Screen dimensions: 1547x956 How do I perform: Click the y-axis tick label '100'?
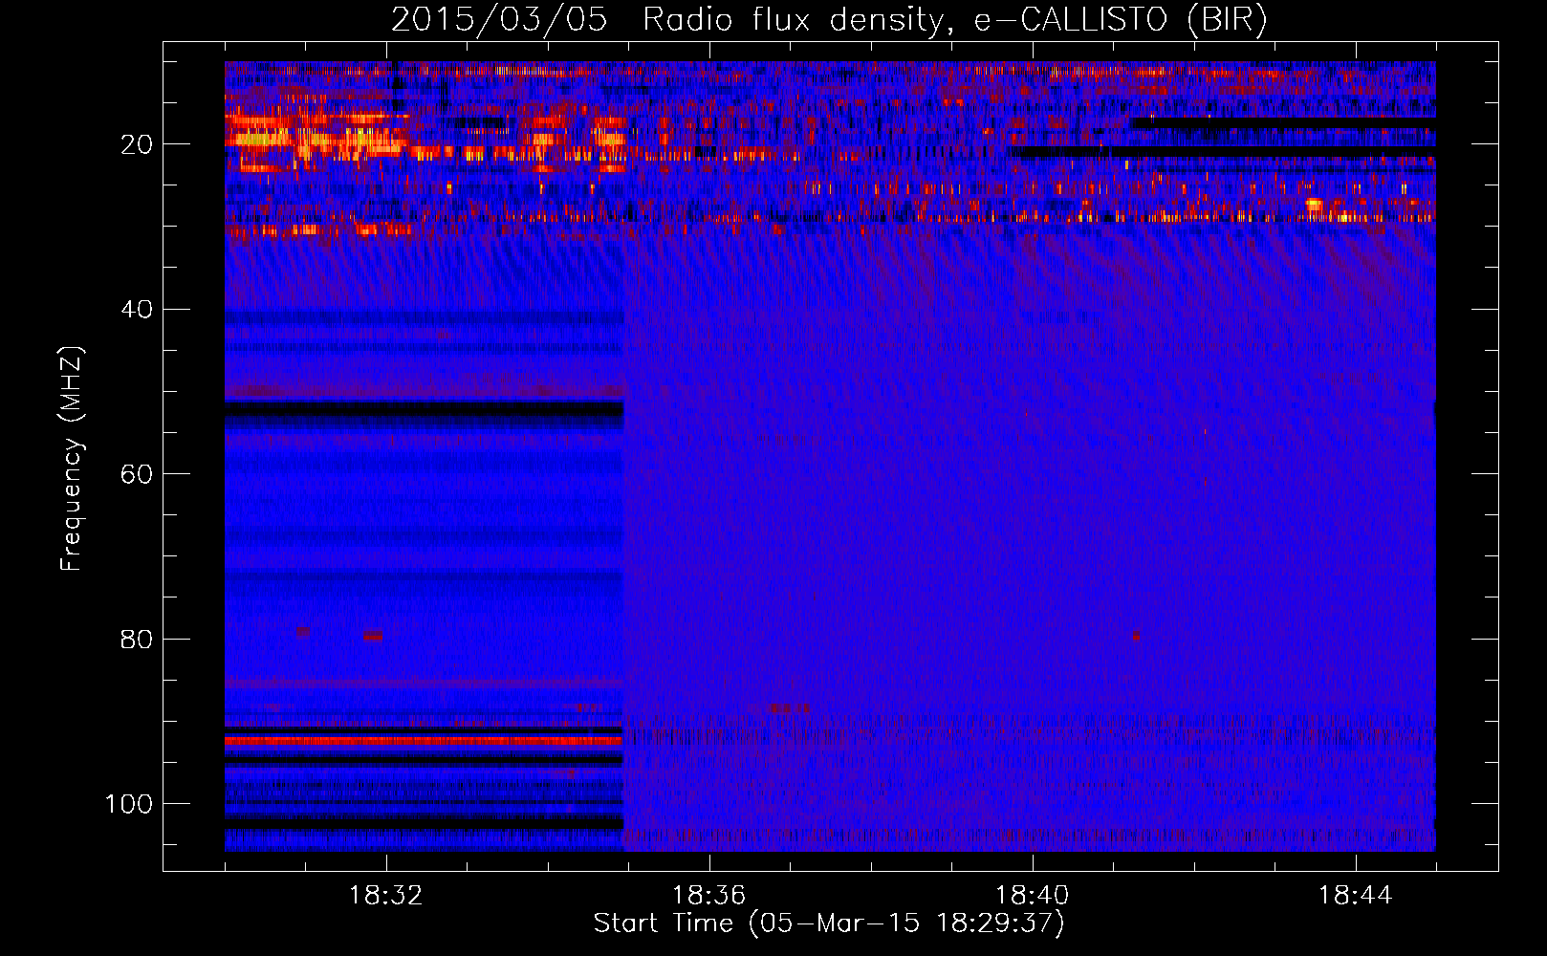[x=129, y=804]
